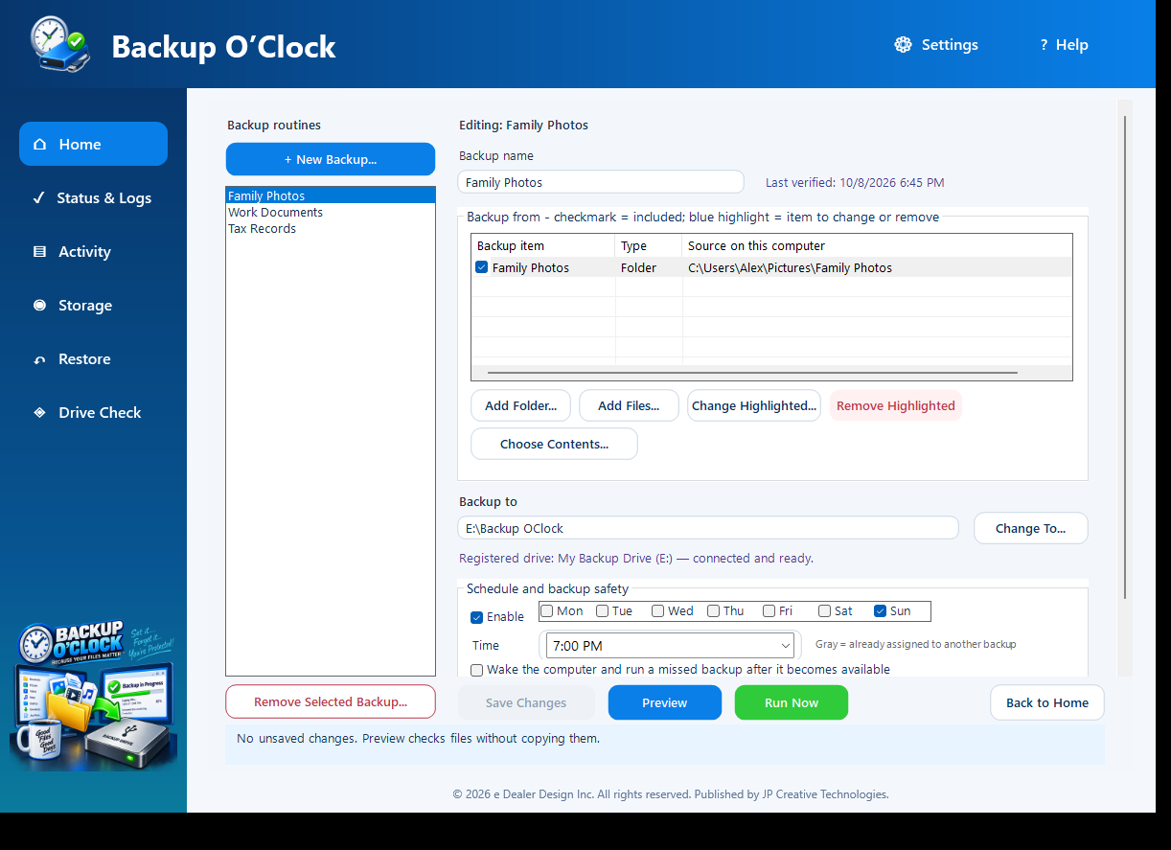Open the Activity label
This screenshot has width=1171, height=850.
pos(84,252)
